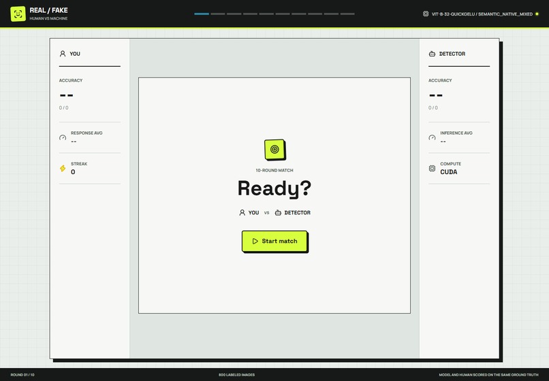Click the HUMAN VS MACHINE subtitle
Image resolution: width=549 pixels, height=381 pixels.
pyautogui.click(x=48, y=18)
